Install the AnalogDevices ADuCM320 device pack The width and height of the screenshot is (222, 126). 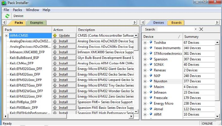[x=64, y=41]
